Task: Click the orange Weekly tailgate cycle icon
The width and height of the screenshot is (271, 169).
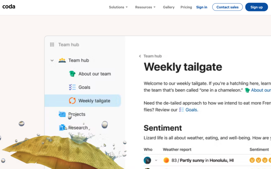Action: (x=72, y=101)
